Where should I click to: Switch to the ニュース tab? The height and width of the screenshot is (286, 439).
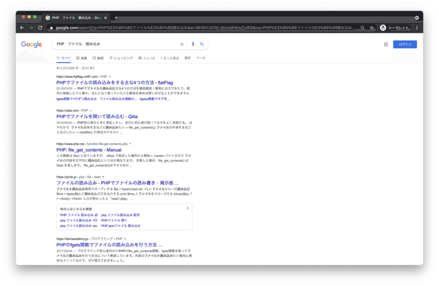[x=147, y=58]
